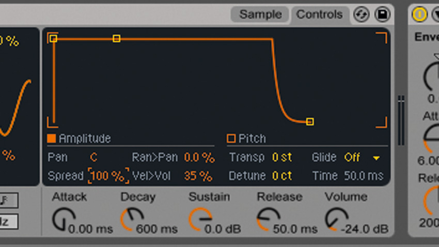
Task: Click the Release knob
Action: click(x=268, y=219)
